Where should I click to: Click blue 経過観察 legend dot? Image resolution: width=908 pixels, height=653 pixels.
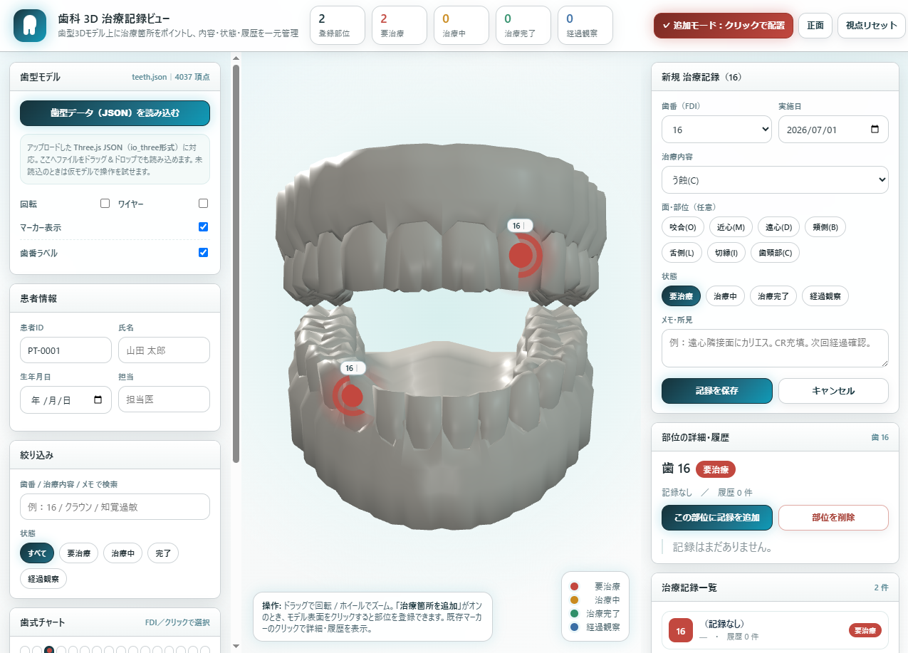tap(574, 627)
